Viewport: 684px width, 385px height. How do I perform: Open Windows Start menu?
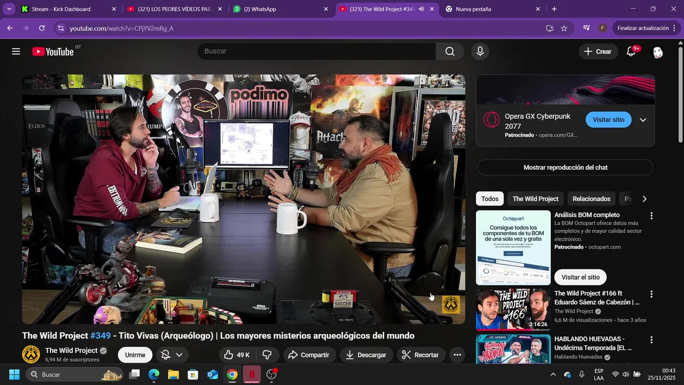pyautogui.click(x=14, y=374)
